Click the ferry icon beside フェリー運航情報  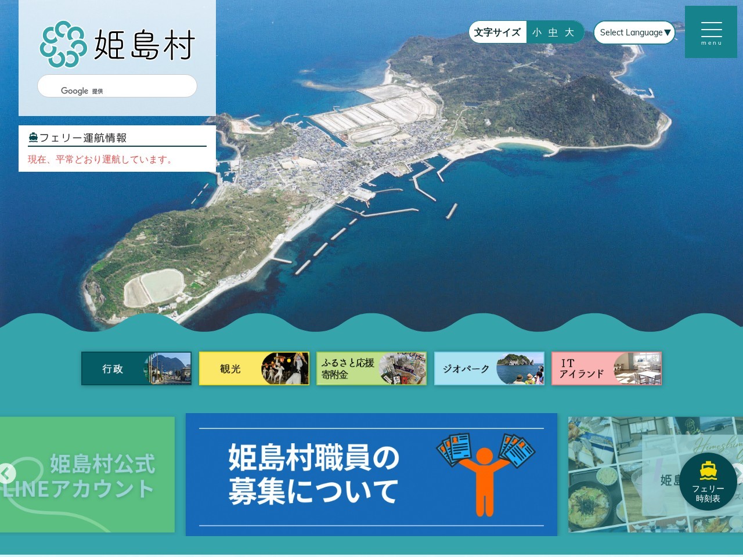[x=34, y=137]
